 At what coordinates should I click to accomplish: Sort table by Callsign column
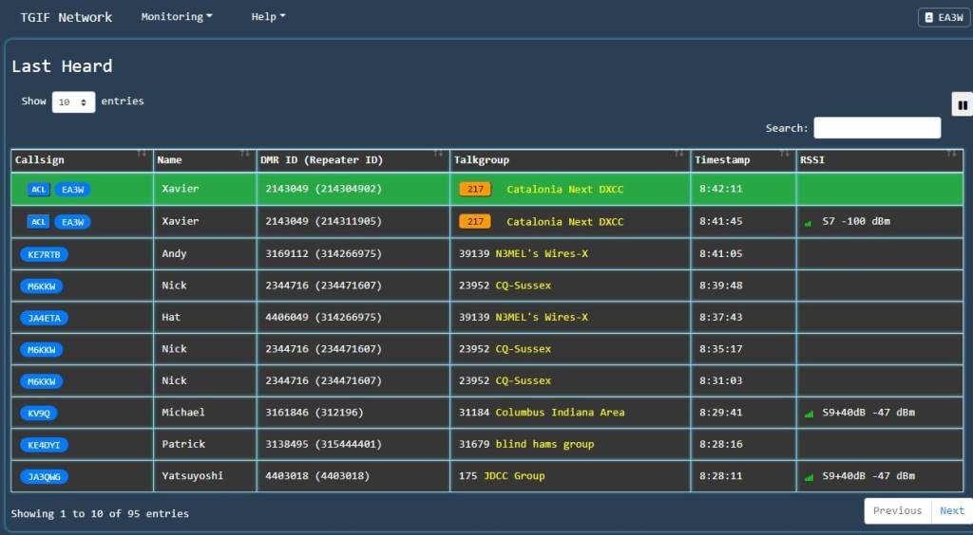click(82, 160)
